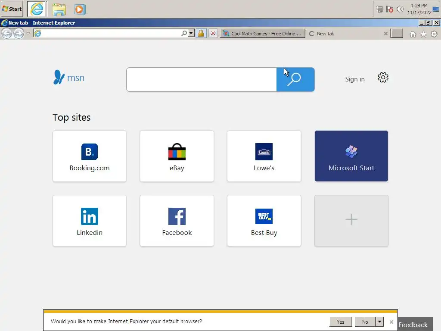
Task: Click the blue search magnifier button
Action: (x=295, y=79)
